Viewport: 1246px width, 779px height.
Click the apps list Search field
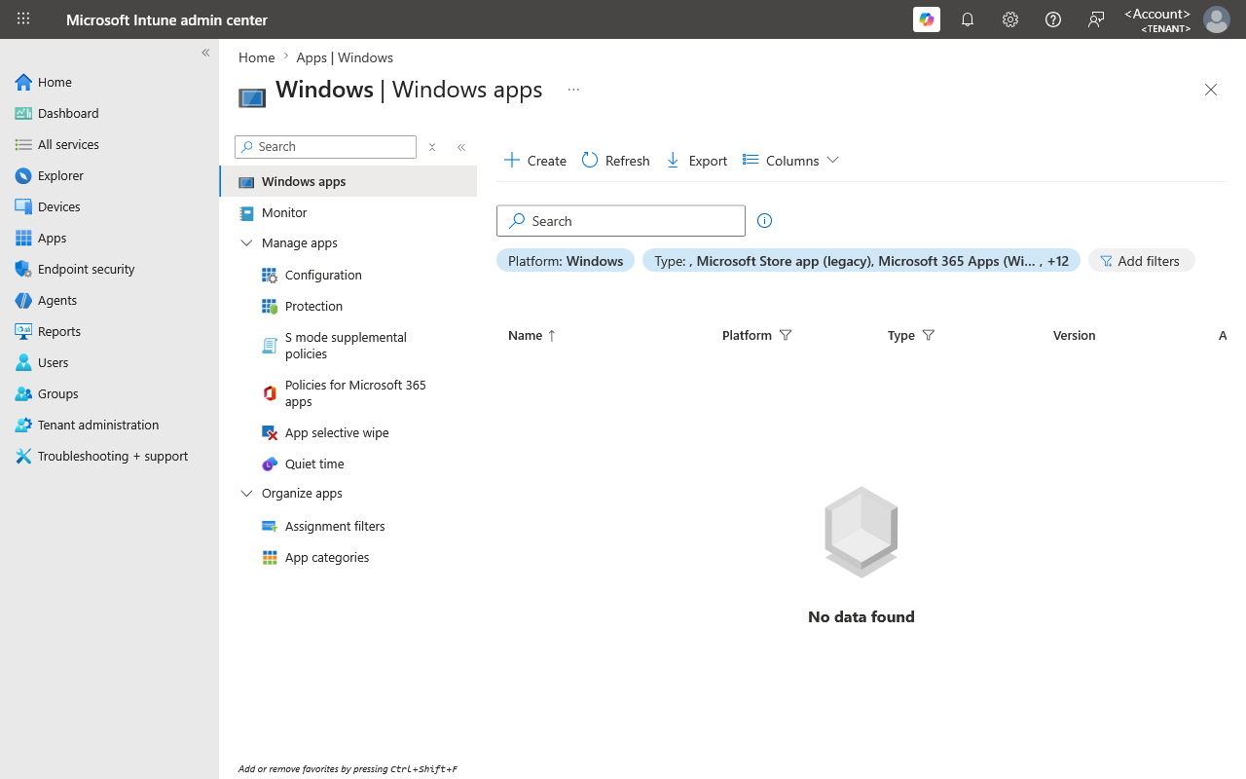(x=621, y=221)
